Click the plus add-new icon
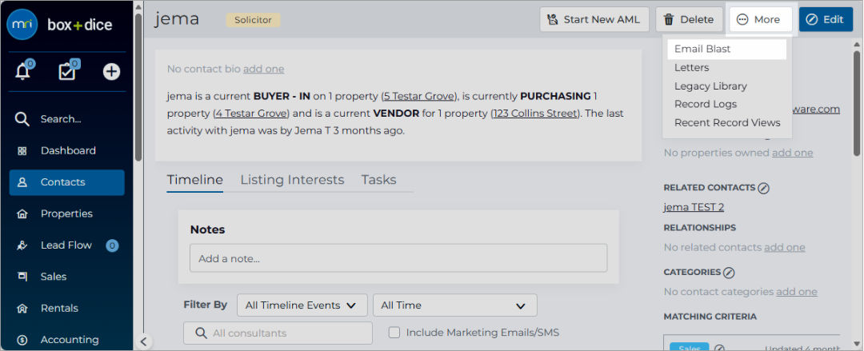Viewport: 864px width, 351px height. pos(111,71)
